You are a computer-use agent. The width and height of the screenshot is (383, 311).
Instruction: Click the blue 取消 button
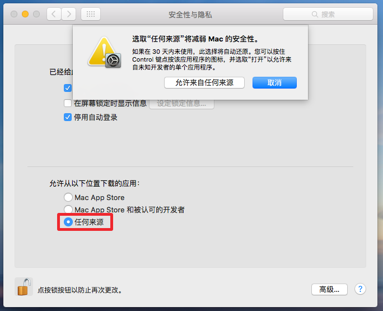[x=274, y=82]
